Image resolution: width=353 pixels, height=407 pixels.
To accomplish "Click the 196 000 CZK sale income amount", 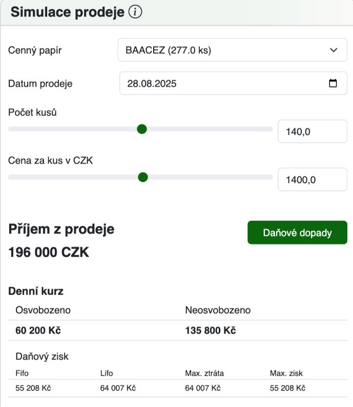I will point(49,252).
